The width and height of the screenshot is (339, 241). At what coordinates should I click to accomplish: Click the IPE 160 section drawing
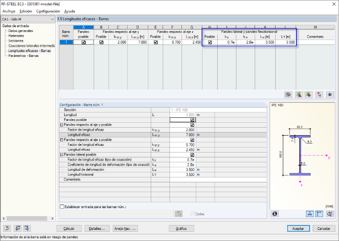[x=301, y=155]
